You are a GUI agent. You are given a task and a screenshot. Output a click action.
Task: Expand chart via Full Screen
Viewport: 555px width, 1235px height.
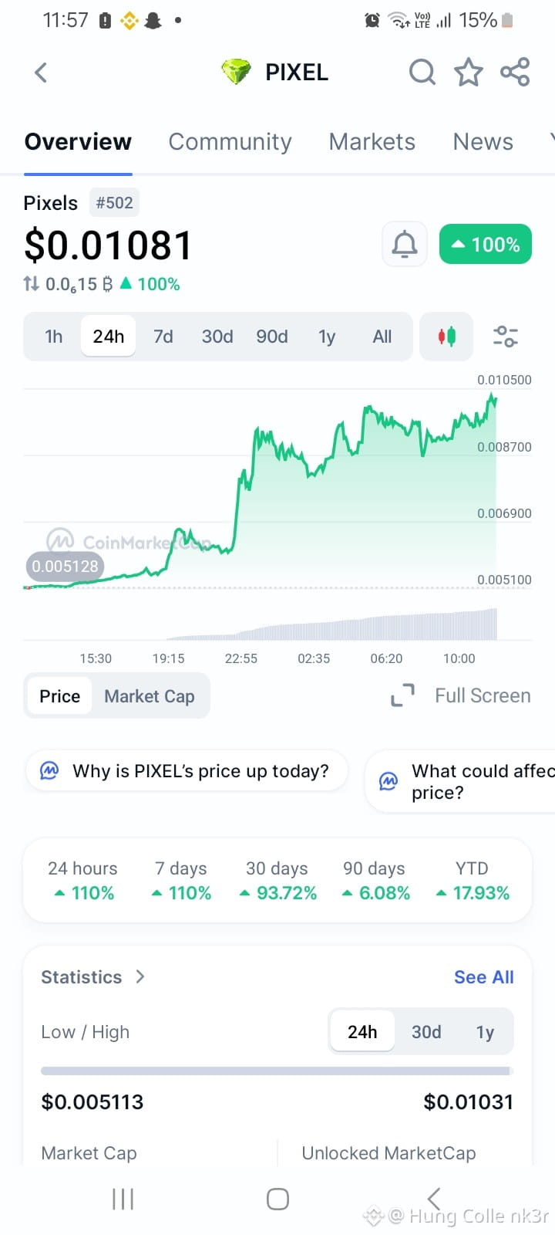(460, 695)
